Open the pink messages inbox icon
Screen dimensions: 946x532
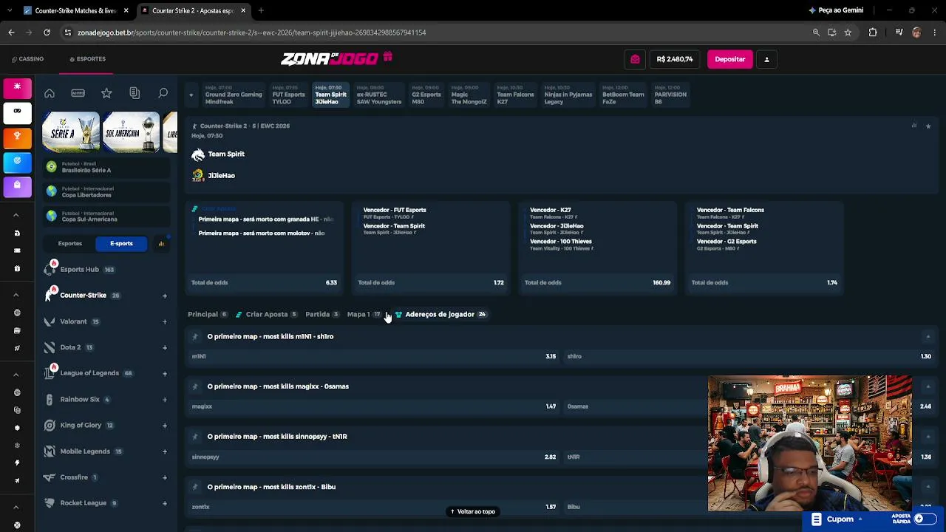(x=635, y=59)
